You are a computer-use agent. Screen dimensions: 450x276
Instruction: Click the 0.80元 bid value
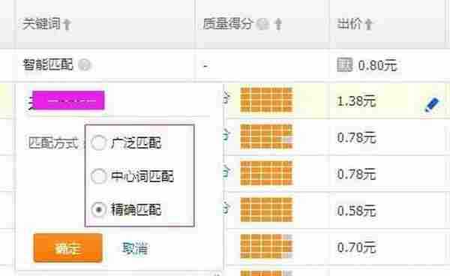pyautogui.click(x=377, y=66)
